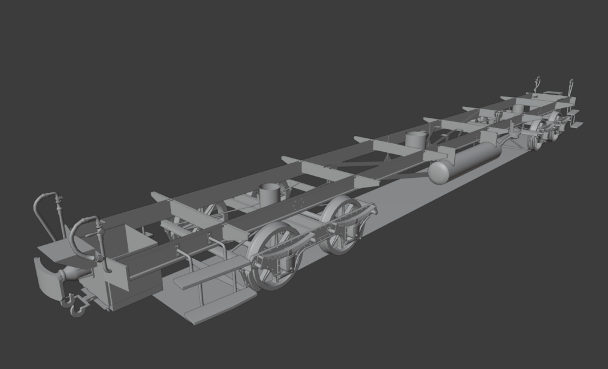Click the outermost curved brake hose pipe
Viewport: 608px width, 369px height.
[x=39, y=209]
